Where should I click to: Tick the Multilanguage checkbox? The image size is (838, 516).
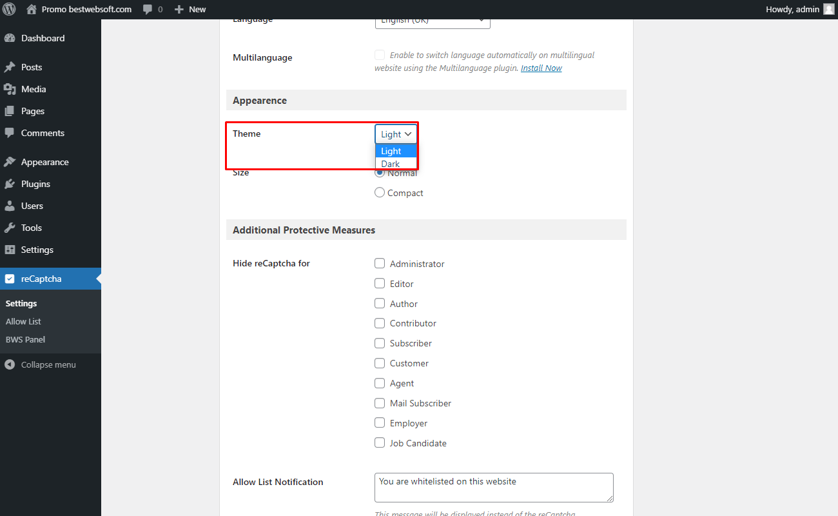380,55
